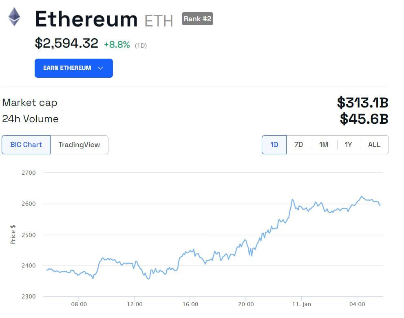Image resolution: width=404 pixels, height=318 pixels.
Task: Select the 1Y timeframe
Action: [349, 145]
